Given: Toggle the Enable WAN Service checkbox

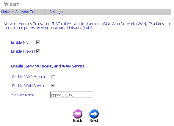Looking at the screenshot, I should coord(53,86).
